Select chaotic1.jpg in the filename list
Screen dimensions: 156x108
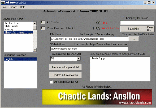98,58
